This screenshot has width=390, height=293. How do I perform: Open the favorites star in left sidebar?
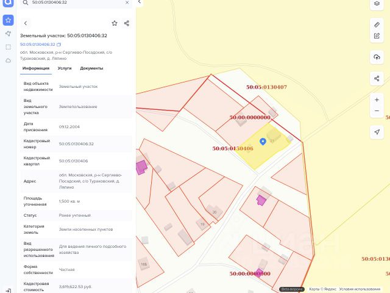[8, 20]
